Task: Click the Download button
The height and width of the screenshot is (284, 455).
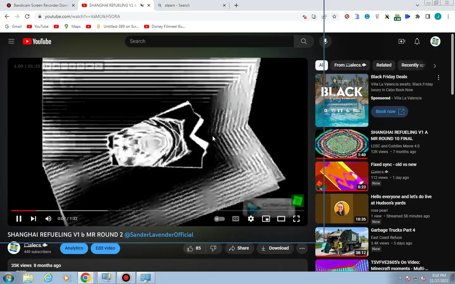Action: [x=275, y=248]
